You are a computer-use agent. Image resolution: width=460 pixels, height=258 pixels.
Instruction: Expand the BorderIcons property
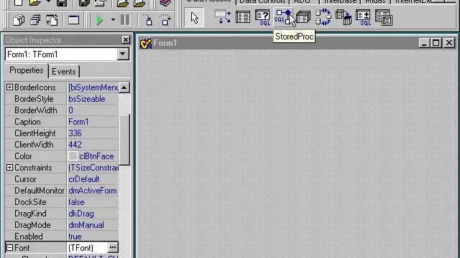point(9,87)
